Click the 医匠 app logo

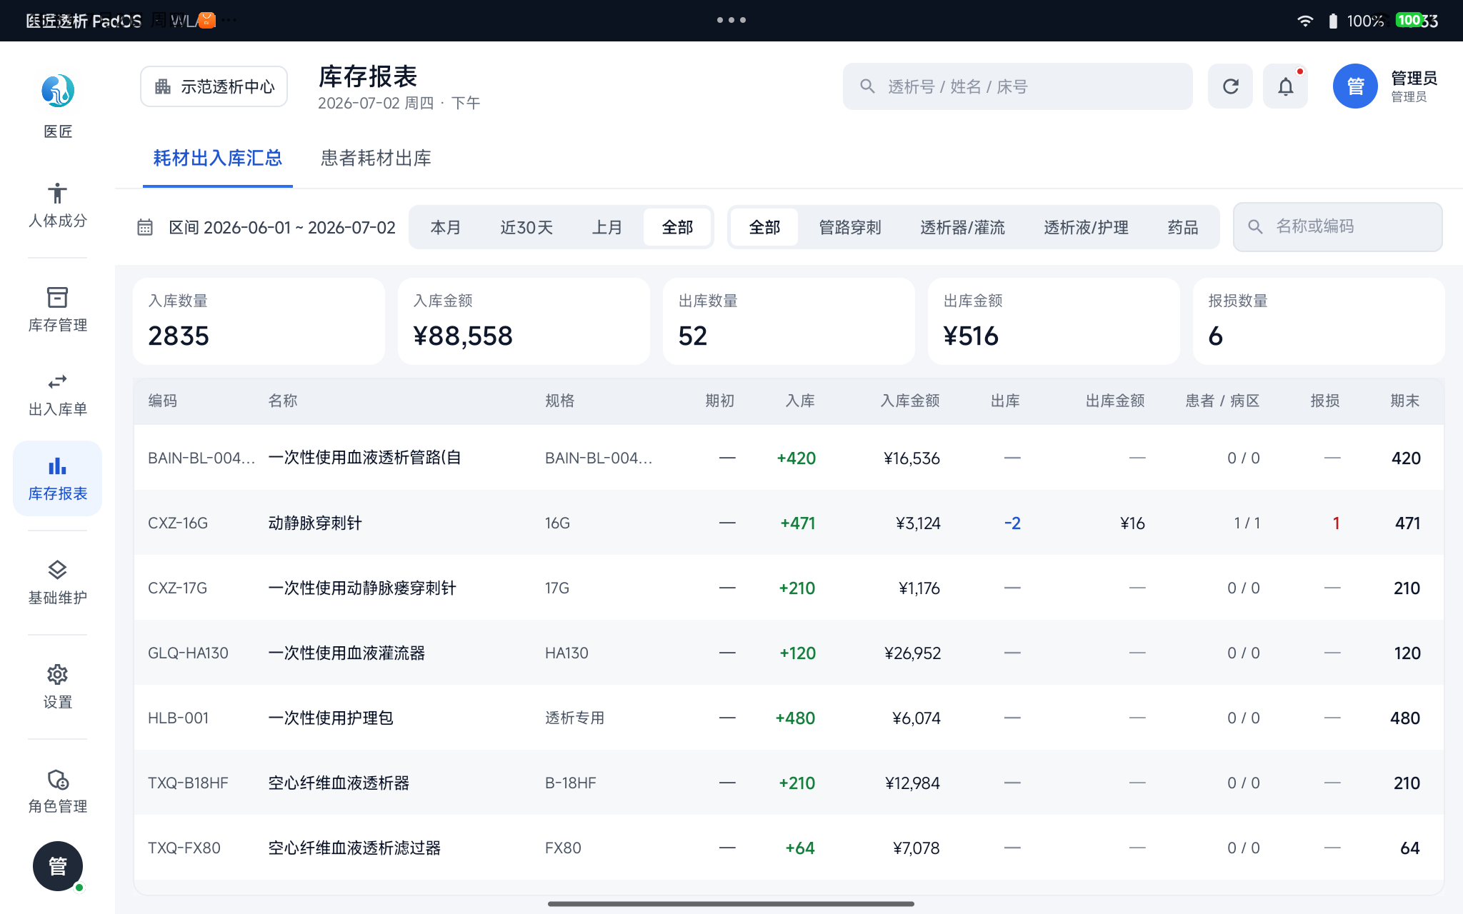(x=57, y=91)
